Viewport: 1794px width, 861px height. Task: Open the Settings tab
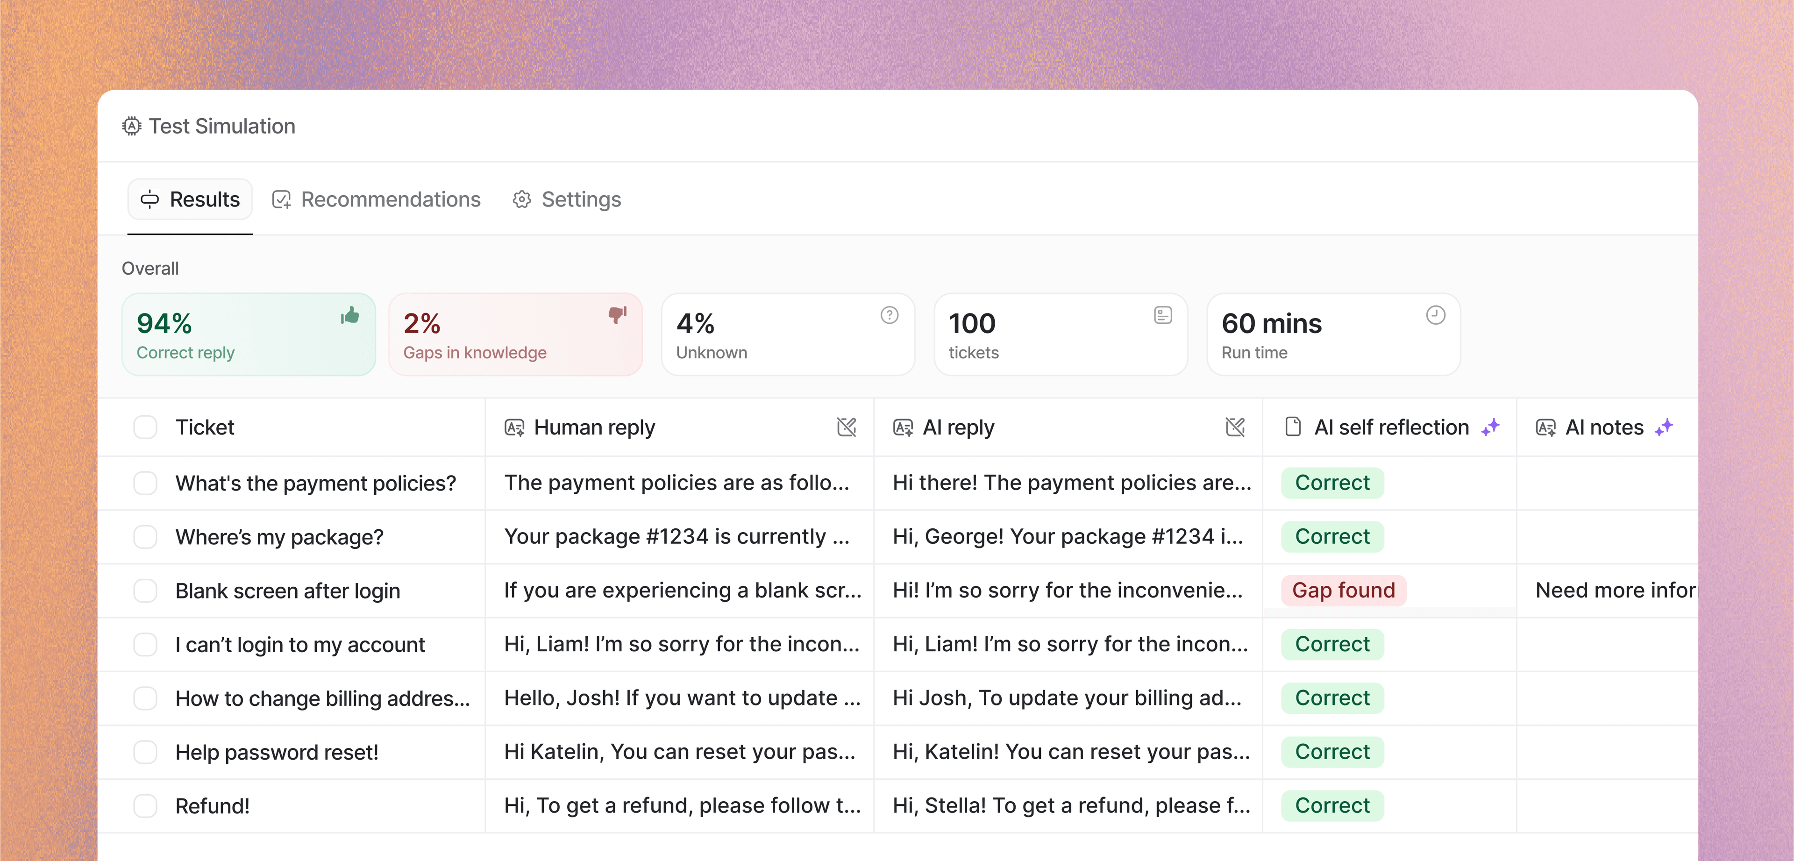pyautogui.click(x=567, y=200)
